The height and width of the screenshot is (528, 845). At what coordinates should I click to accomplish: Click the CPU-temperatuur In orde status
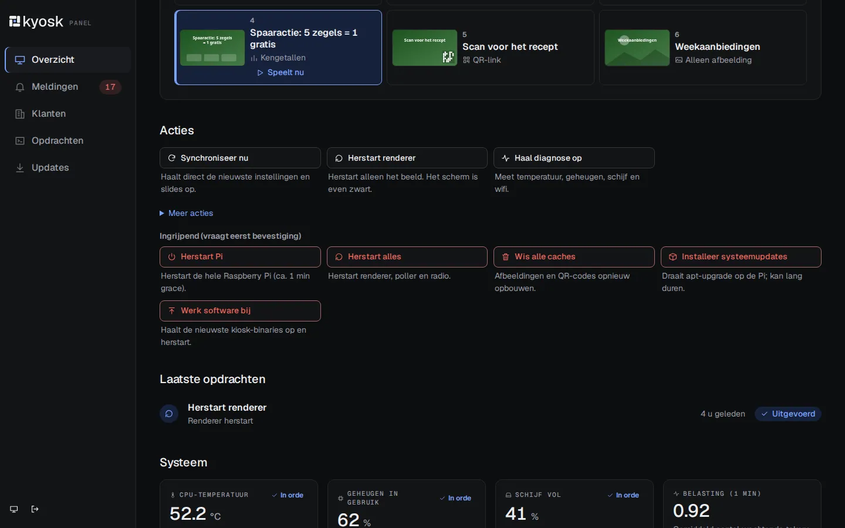tap(288, 496)
